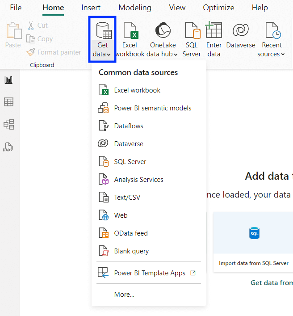Click Import data from SQL Server card
This screenshot has width=293, height=316.
(x=253, y=242)
